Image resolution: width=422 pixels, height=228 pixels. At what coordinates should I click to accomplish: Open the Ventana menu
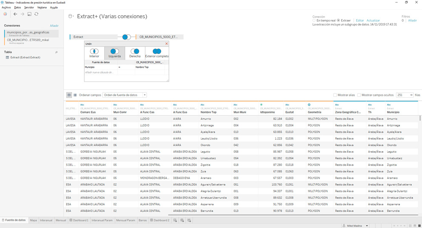[x=42, y=8]
